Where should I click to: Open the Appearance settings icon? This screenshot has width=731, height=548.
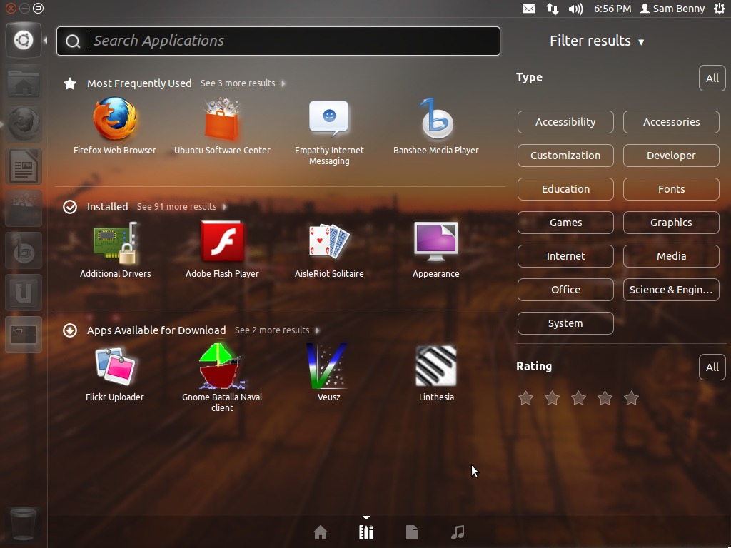435,243
